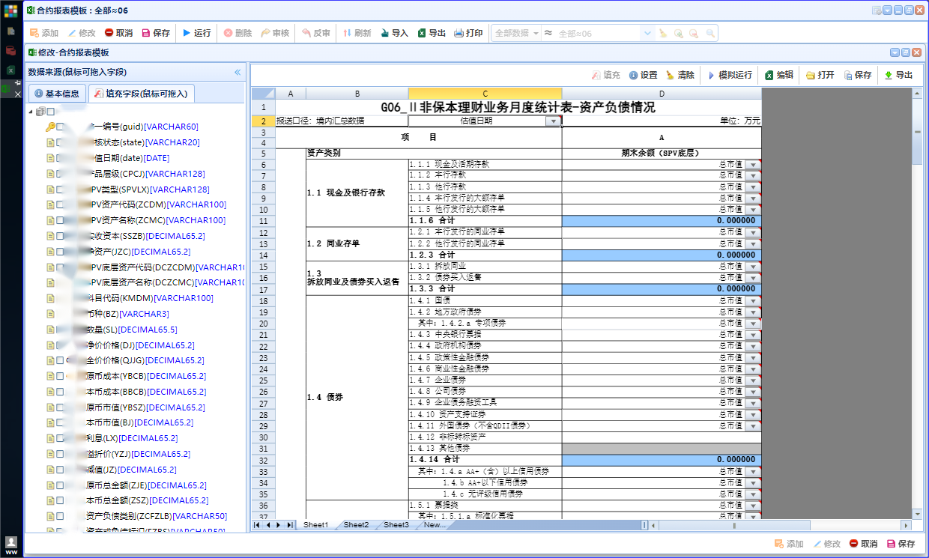Run the report with the 运行 play icon
The image size is (929, 558).
point(186,33)
